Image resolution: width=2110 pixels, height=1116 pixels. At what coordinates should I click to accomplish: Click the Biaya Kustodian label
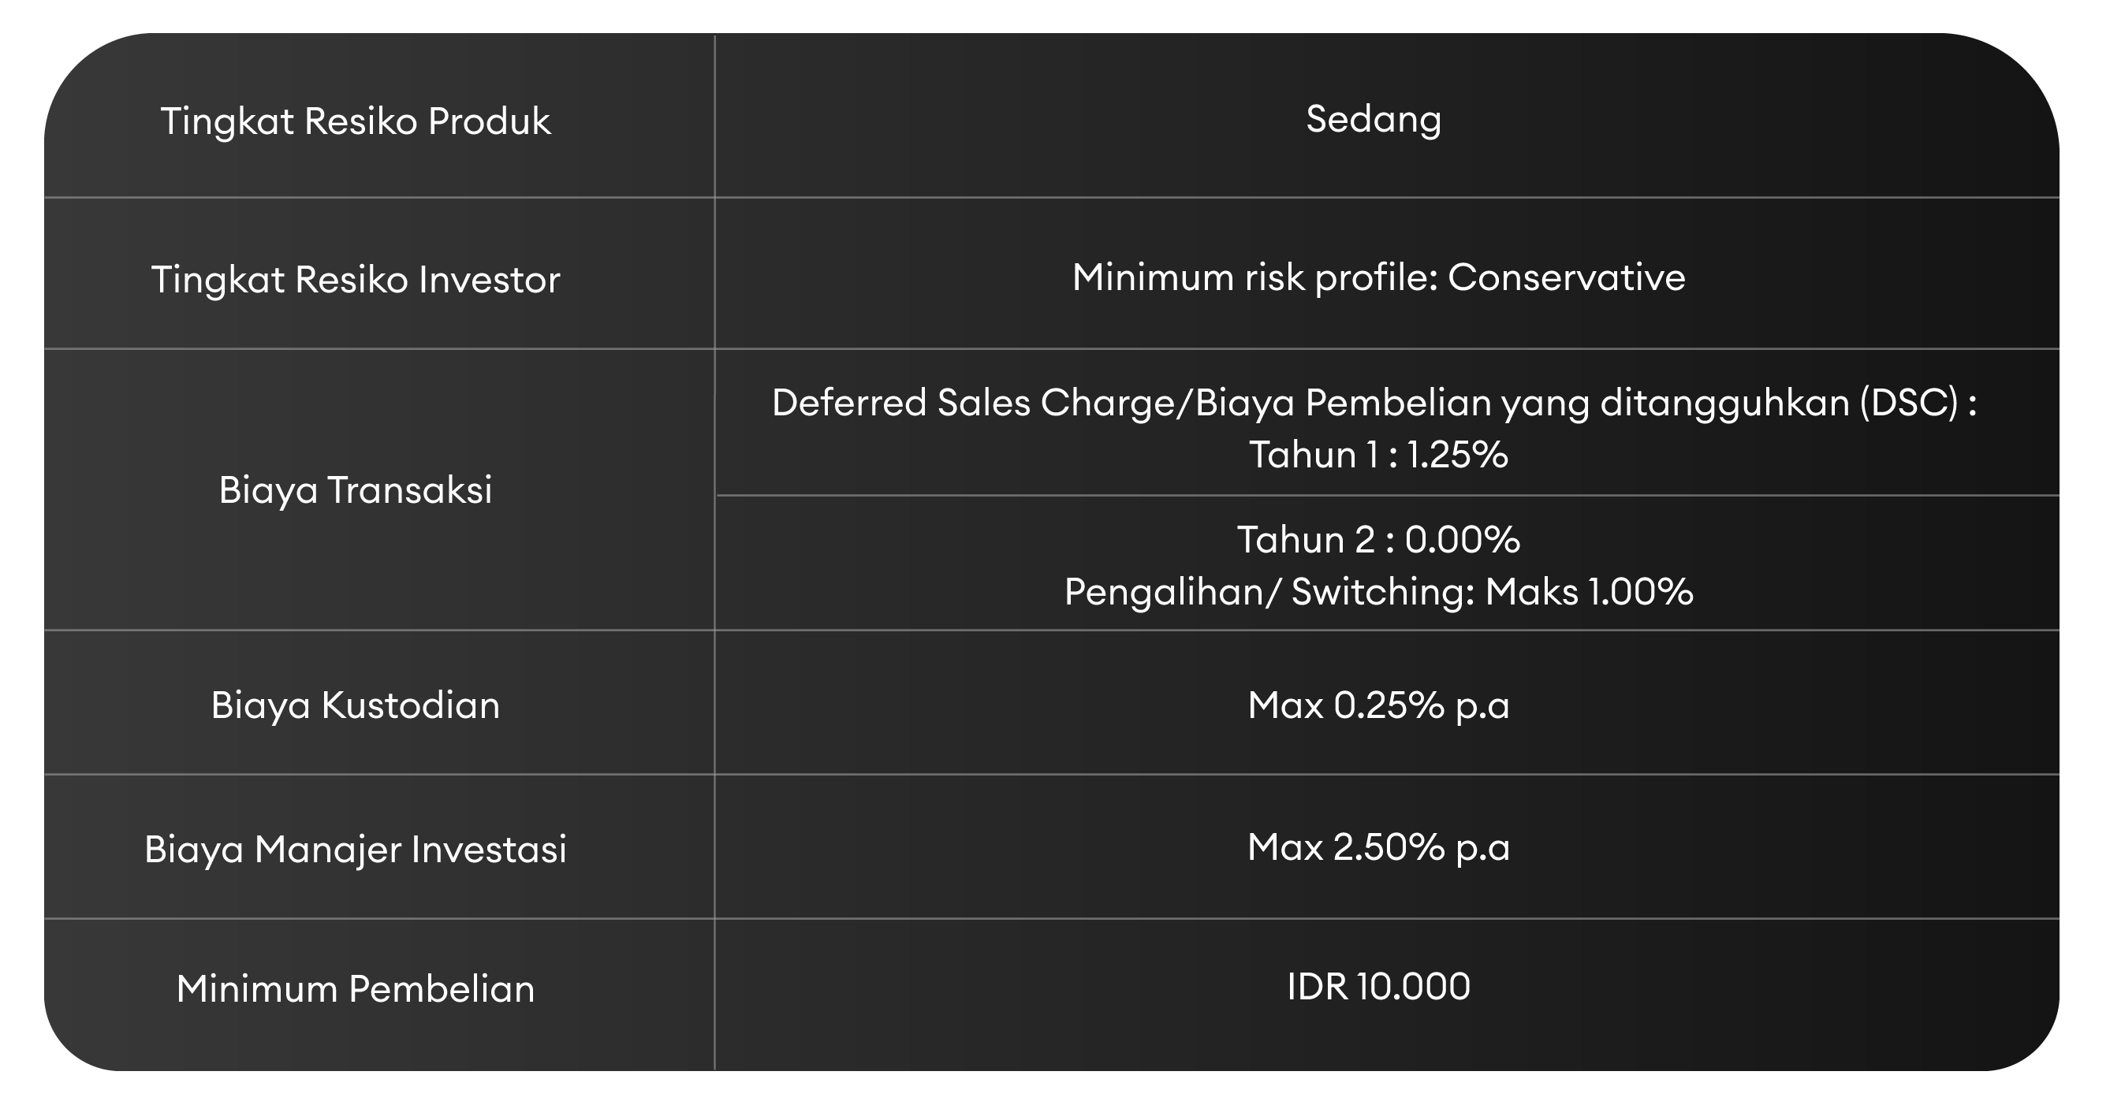pos(355,705)
